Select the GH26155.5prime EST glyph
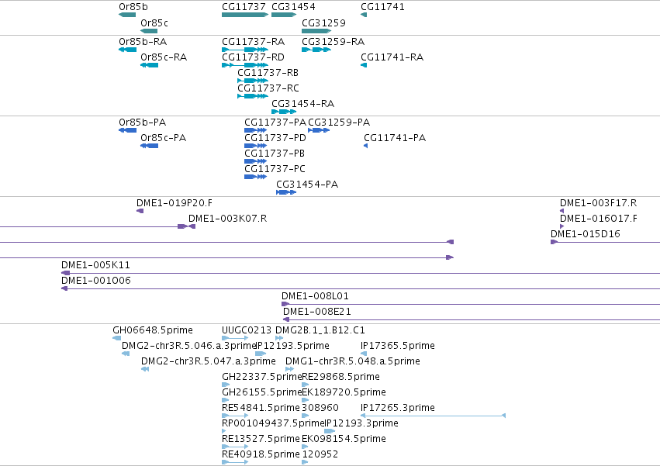660x466 pixels. [x=226, y=400]
